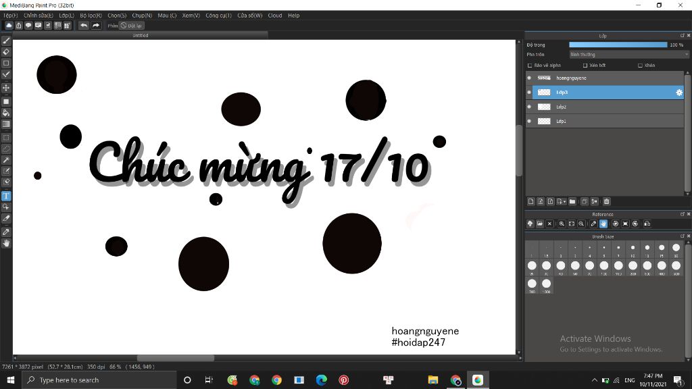This screenshot has height=389, width=692.
Task: Open the Tệp(F) menu
Action: click(x=11, y=16)
